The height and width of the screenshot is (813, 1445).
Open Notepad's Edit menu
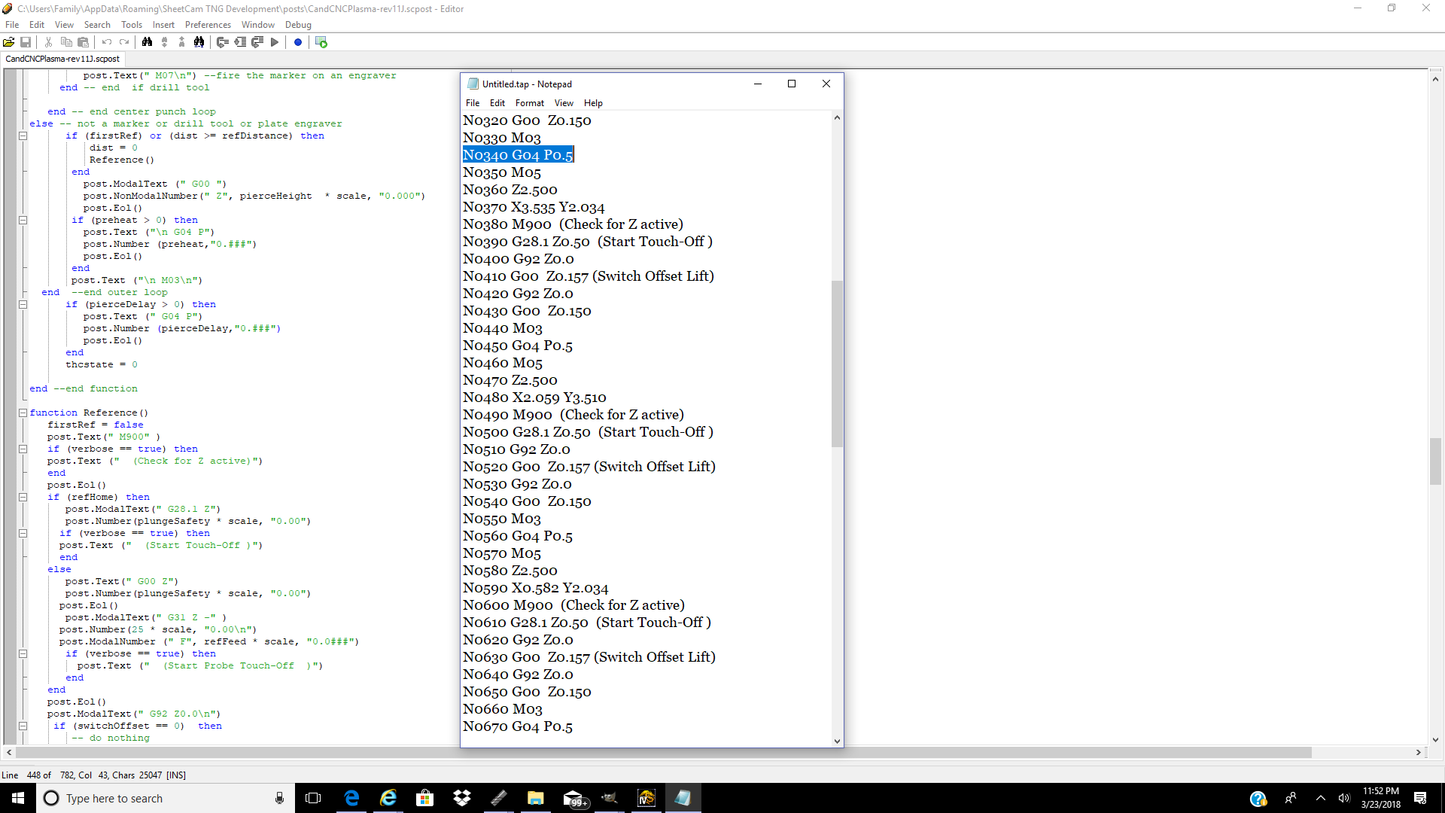click(497, 103)
